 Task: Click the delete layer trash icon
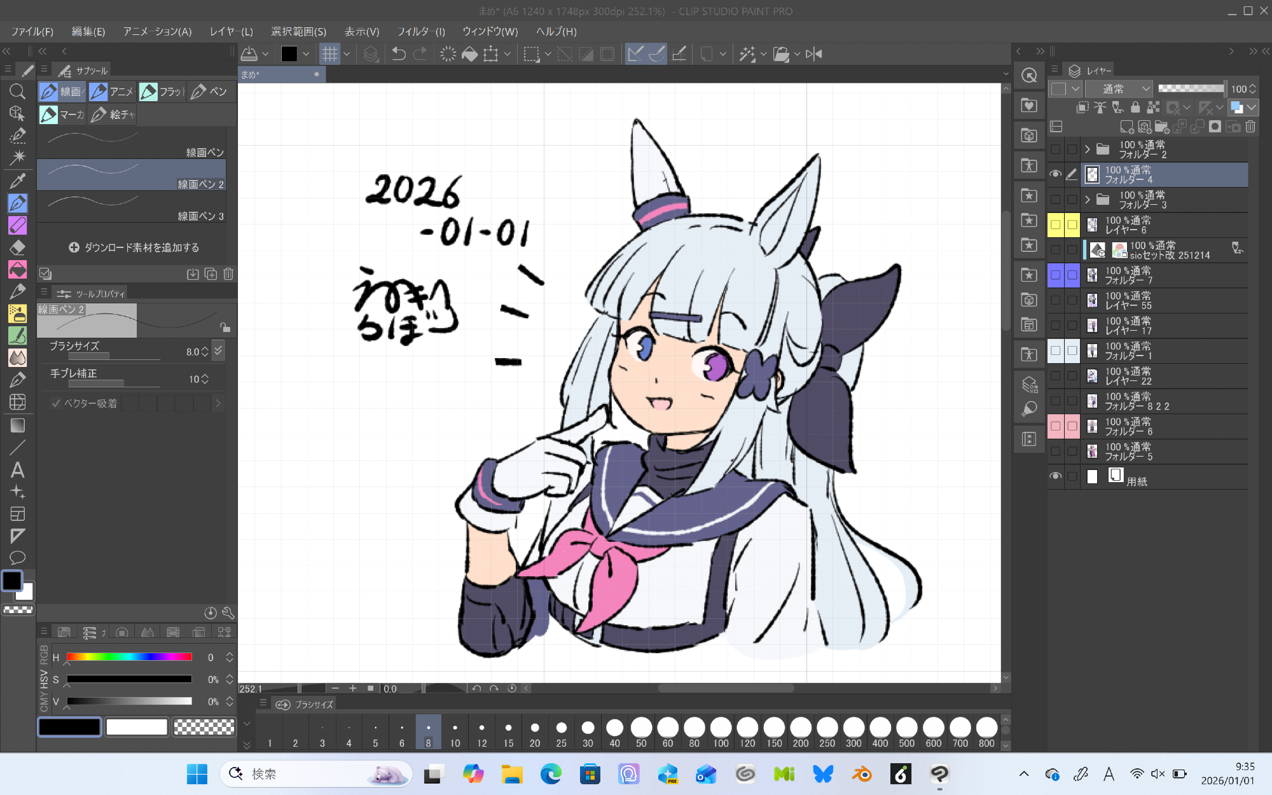pyautogui.click(x=1250, y=127)
